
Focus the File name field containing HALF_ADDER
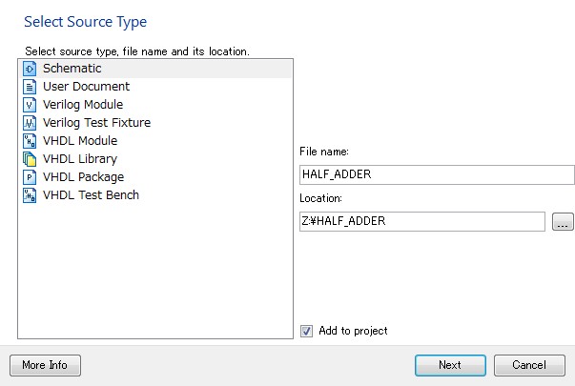point(437,174)
